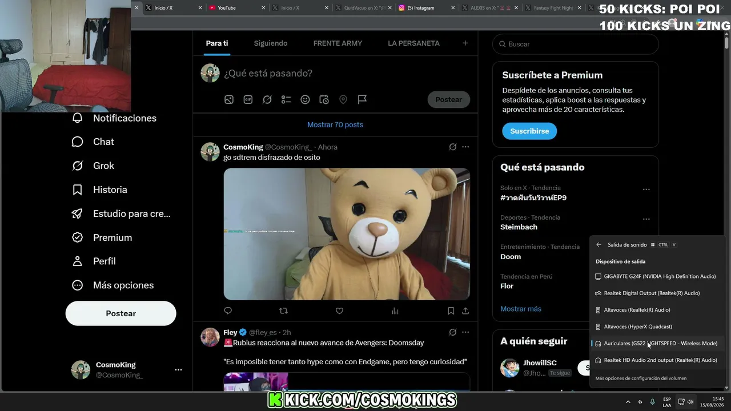The width and height of the screenshot is (731, 411).
Task: Create a poll with the composer poll icon
Action: coord(286,99)
